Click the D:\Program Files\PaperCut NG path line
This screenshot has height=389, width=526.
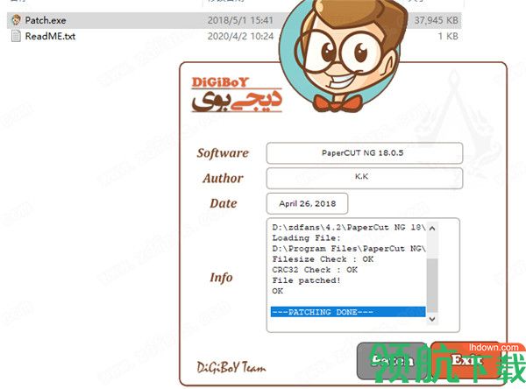[349, 249]
